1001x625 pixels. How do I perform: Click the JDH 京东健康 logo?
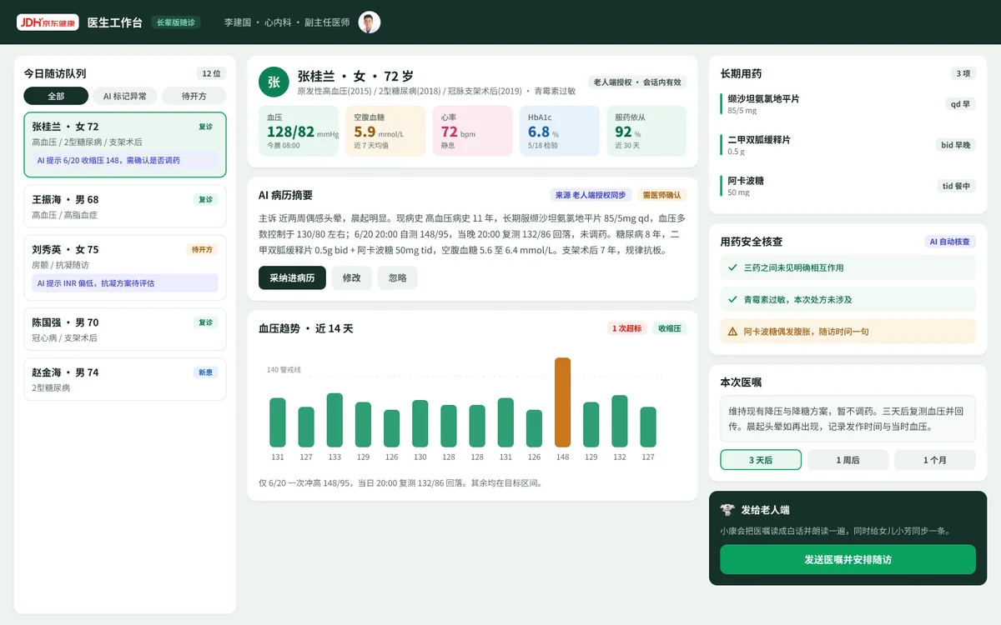coord(48,22)
